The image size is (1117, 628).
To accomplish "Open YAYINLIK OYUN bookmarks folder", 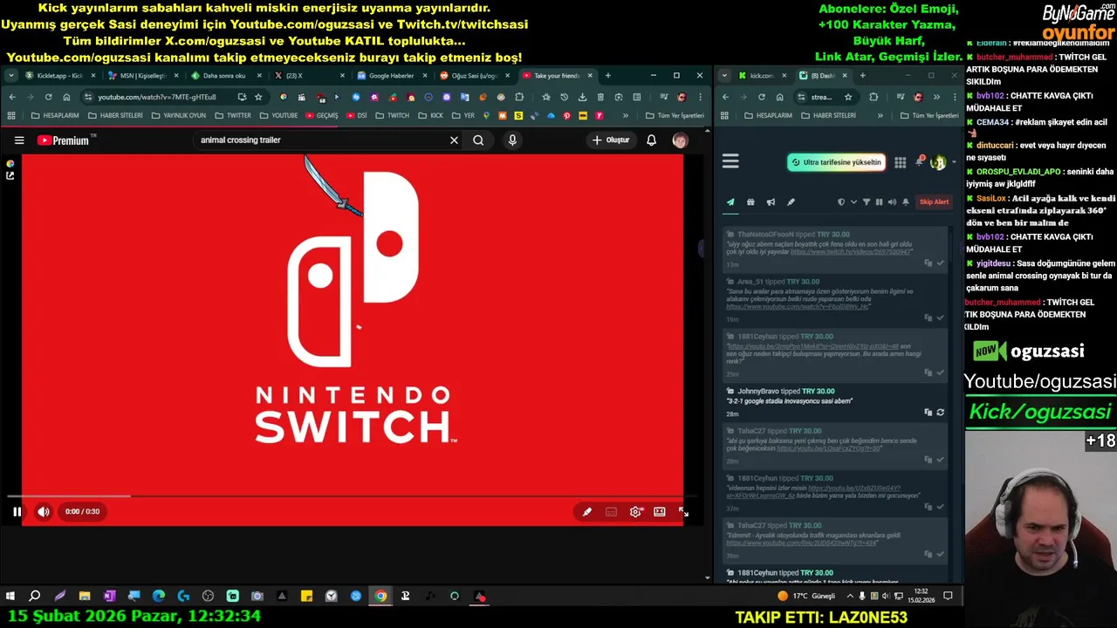I will [179, 115].
